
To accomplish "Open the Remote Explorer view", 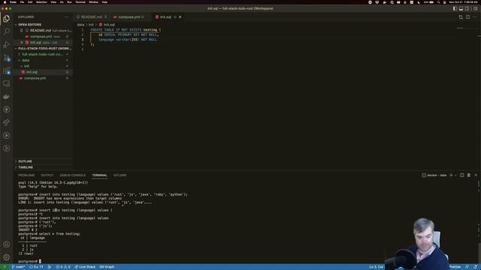I will [7, 83].
